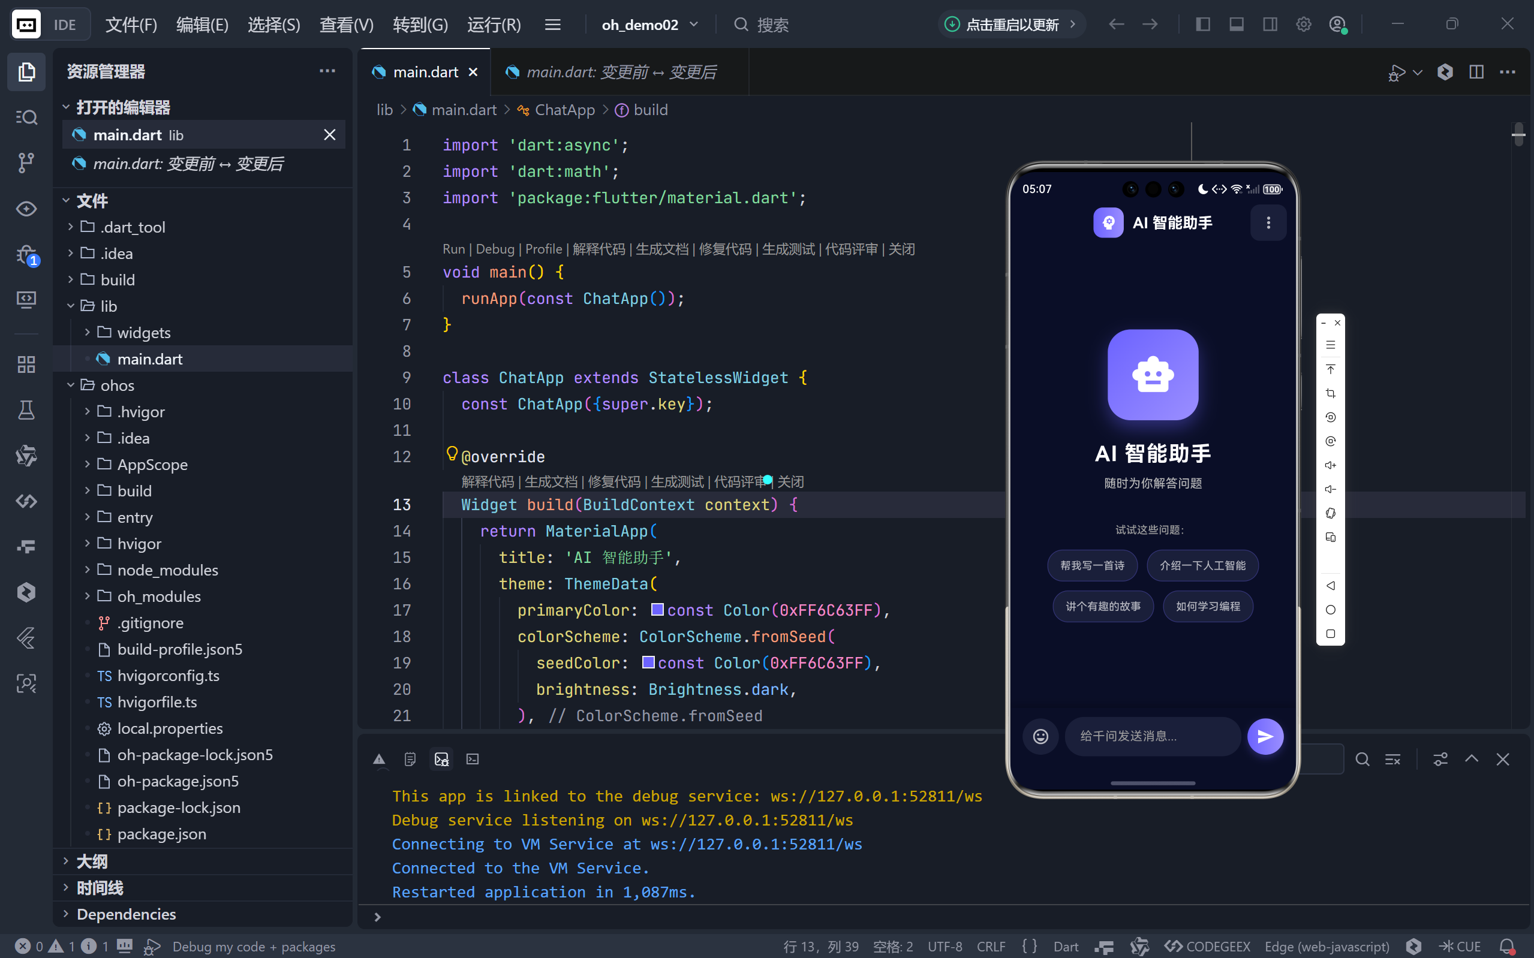The width and height of the screenshot is (1534, 958).
Task: Open the Search view in activity bar
Action: 26,118
